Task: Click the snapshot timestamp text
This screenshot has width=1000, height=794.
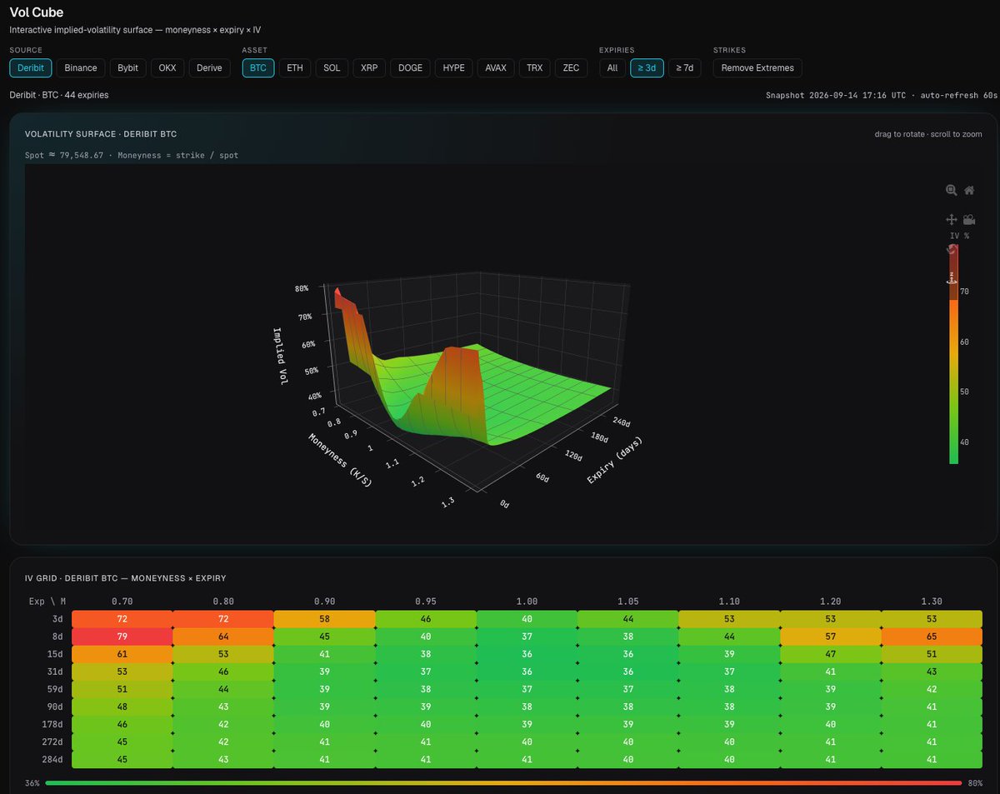Action: pos(882,95)
